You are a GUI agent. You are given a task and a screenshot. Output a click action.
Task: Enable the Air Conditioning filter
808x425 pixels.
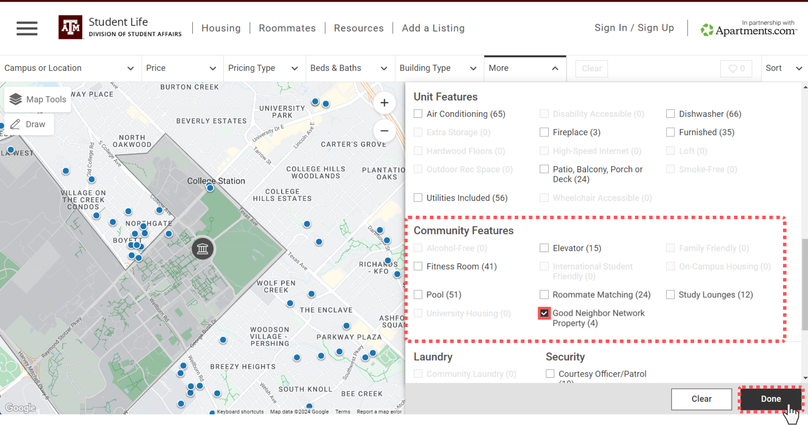(x=418, y=114)
